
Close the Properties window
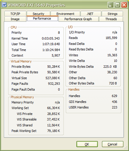pyautogui.click(x=124, y=5)
